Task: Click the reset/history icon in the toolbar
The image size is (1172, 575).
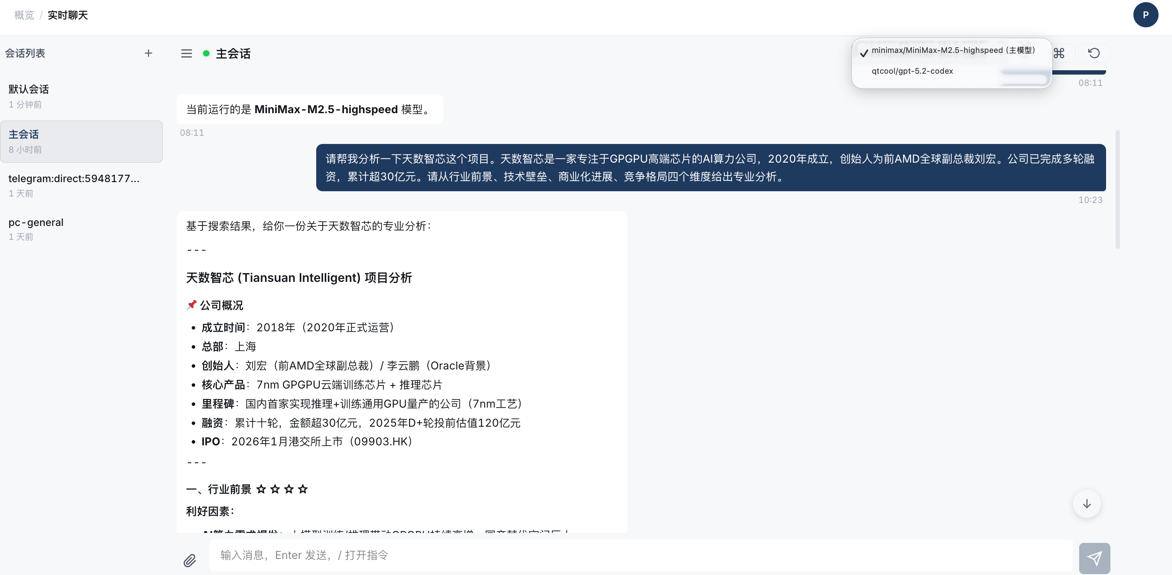Action: click(1094, 53)
